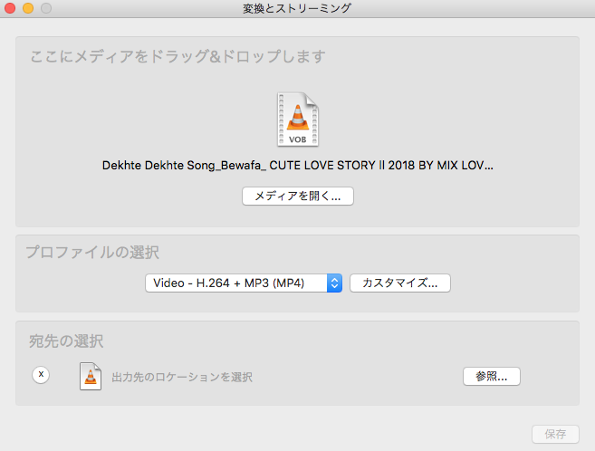Click the 参照... browse button

click(492, 376)
